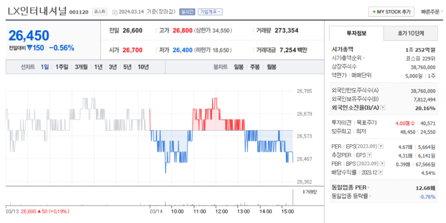
Task: Click the red up-triangle in 03/13 summary
Action: tap(39, 211)
